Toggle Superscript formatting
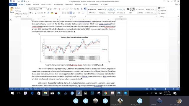This screenshot has height=106, width=189. pos(45,13)
